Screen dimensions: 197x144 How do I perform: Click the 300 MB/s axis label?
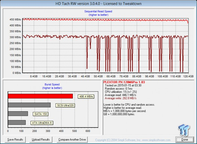[15, 37]
